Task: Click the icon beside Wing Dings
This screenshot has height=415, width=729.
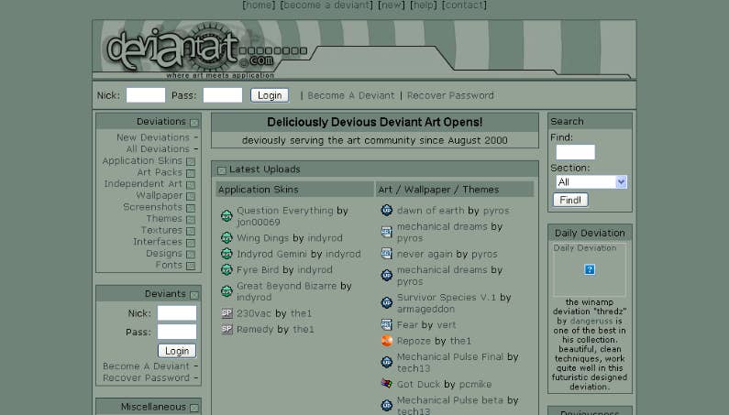Action: click(x=226, y=238)
